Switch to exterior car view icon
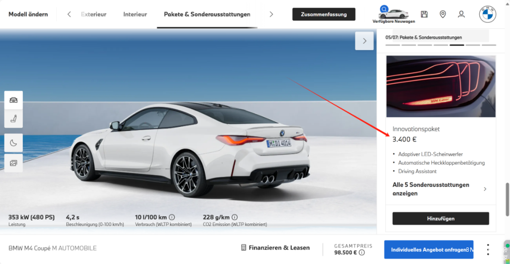Viewport: 510px width, 264px height. (14, 100)
